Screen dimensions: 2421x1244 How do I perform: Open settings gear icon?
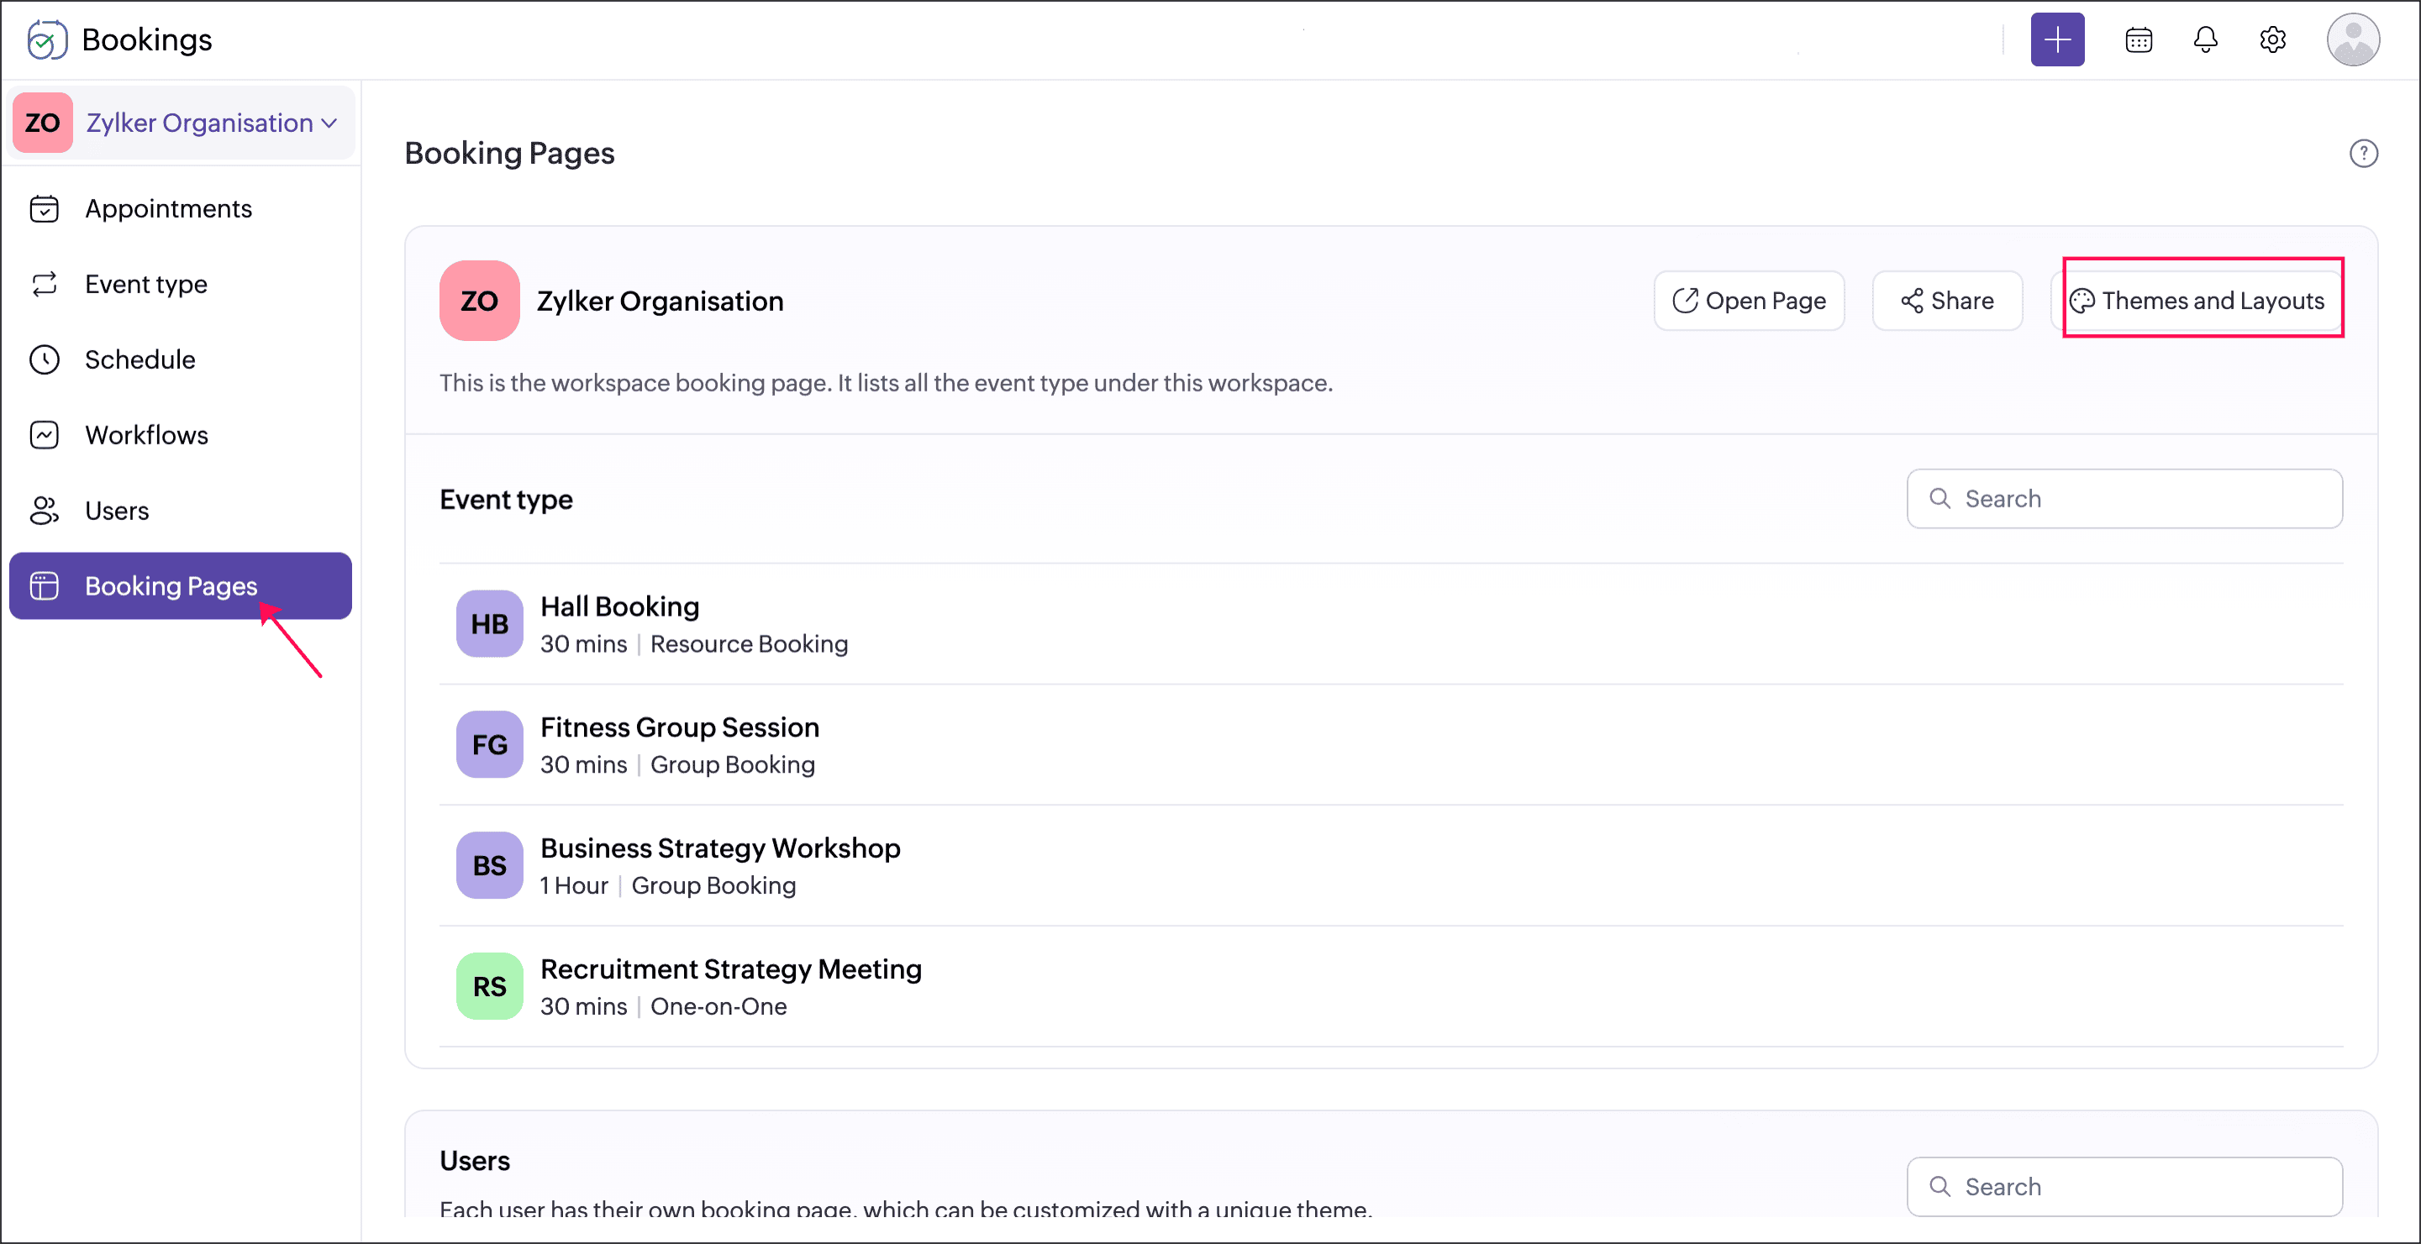pos(2271,39)
